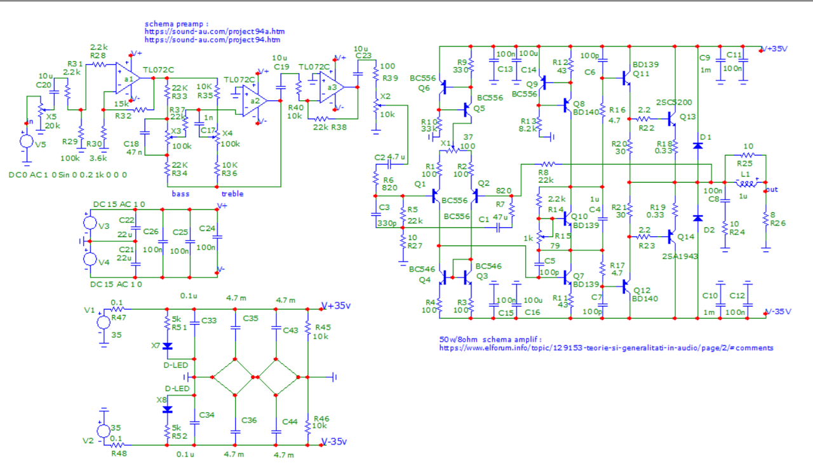813x468 pixels.
Task: Select the R10 33k resistor label
Action: (x=429, y=121)
